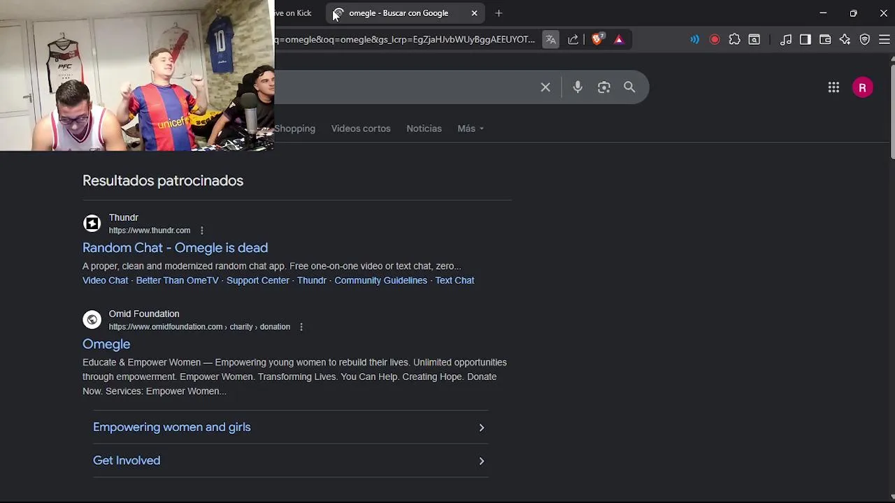Focus the browser address bar URL
895x503 pixels.
pos(405,40)
